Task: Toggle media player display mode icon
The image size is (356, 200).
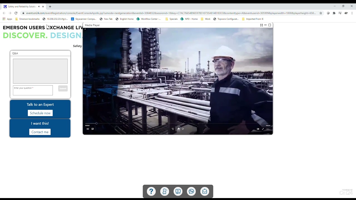Action: click(x=258, y=129)
